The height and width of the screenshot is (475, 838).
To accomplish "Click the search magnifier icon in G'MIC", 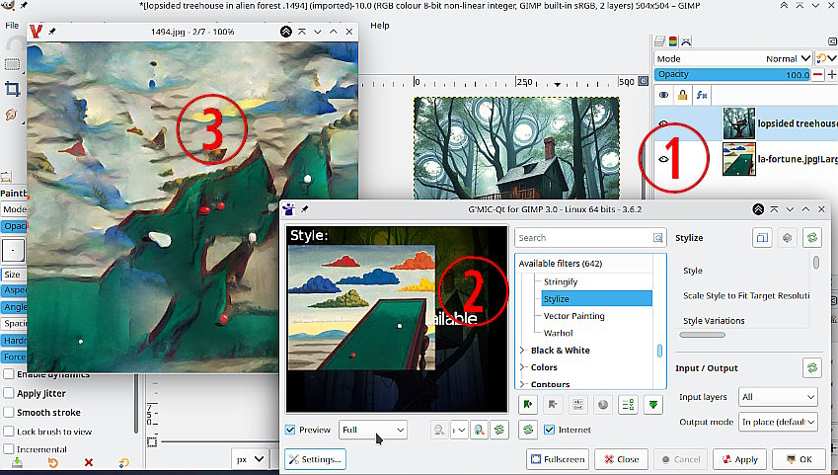I will 658,237.
